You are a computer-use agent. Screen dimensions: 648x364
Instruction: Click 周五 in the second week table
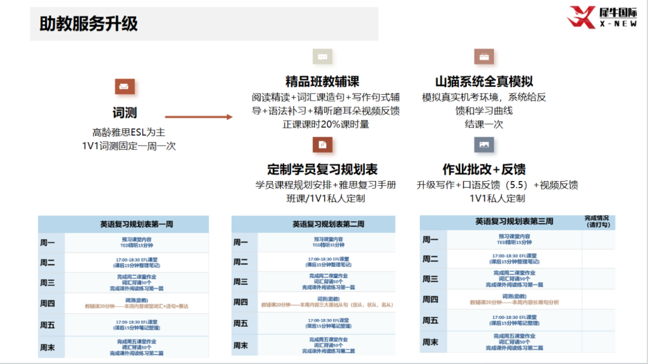(x=241, y=323)
